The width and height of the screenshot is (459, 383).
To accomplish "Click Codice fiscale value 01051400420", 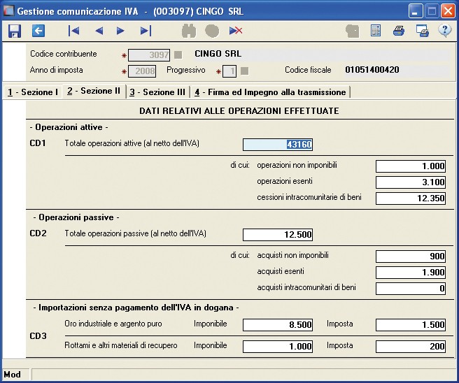I will (372, 70).
